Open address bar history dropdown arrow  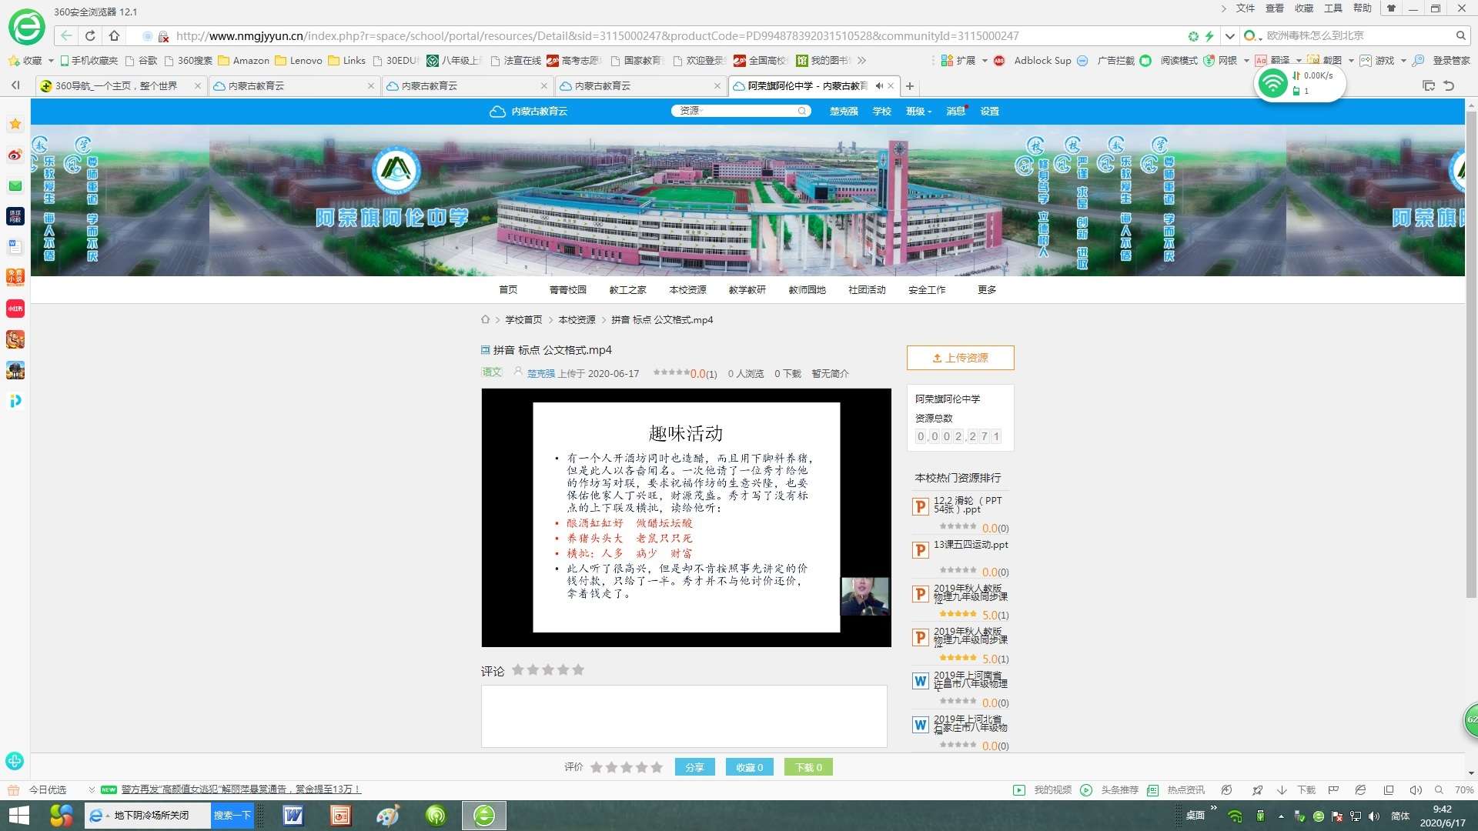[x=1229, y=35]
